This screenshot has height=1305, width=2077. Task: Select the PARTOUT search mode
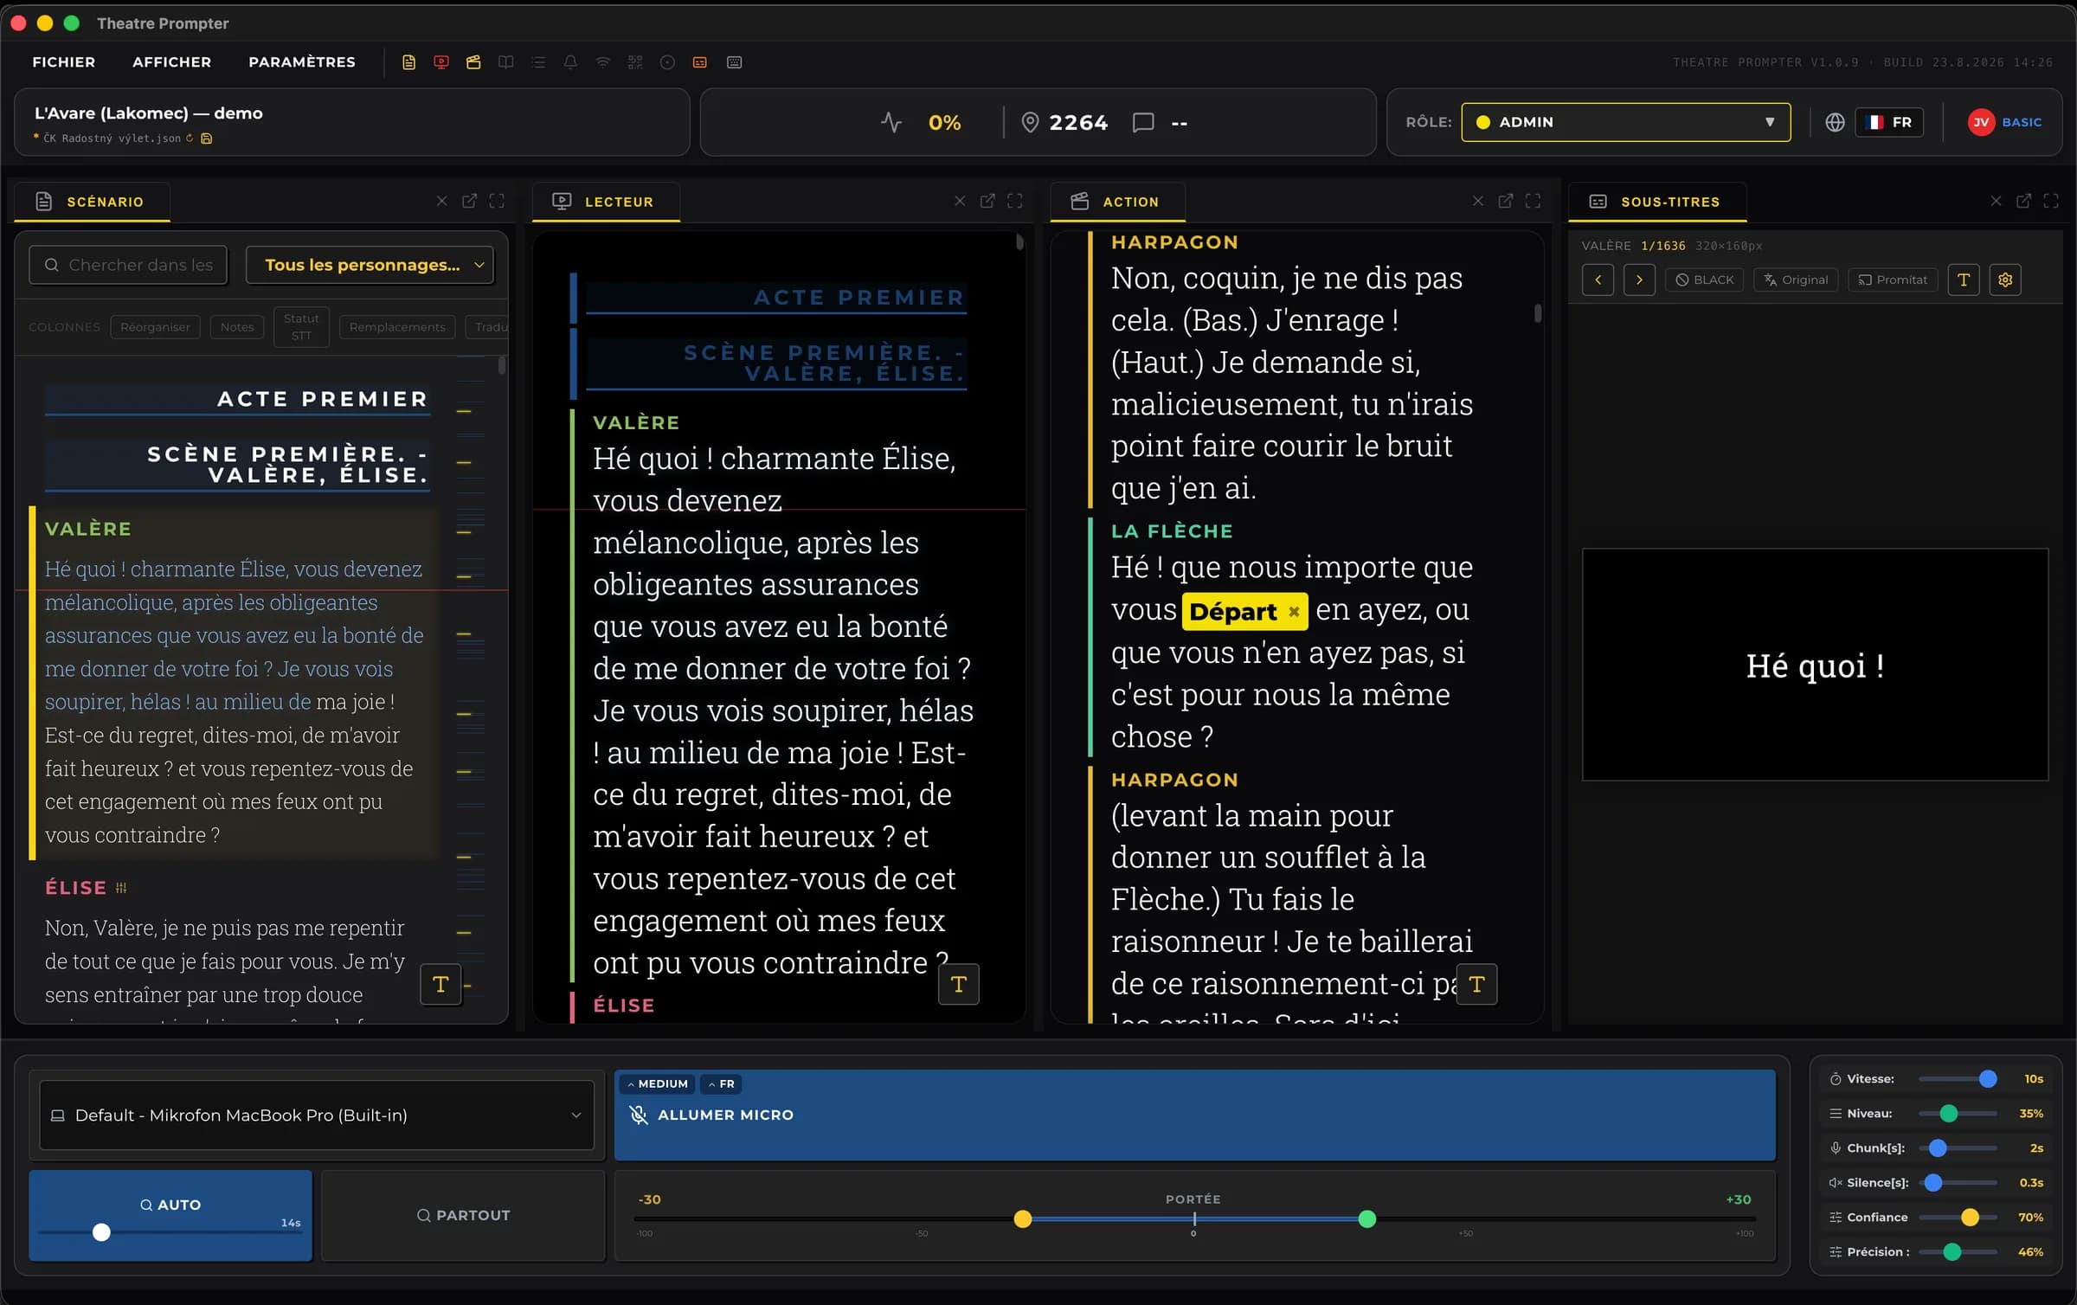463,1215
